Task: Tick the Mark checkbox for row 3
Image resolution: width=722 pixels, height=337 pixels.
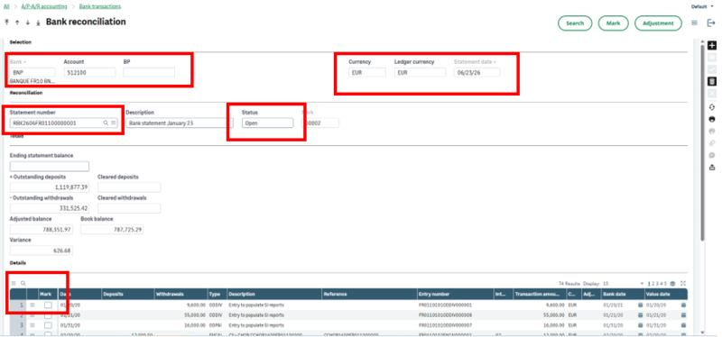Action: point(48,325)
